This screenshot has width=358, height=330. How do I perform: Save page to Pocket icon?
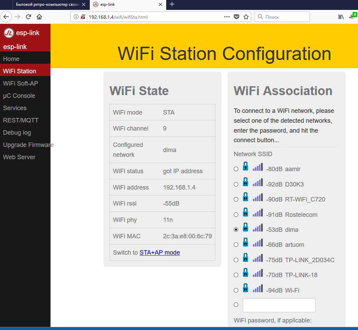pos(236,17)
